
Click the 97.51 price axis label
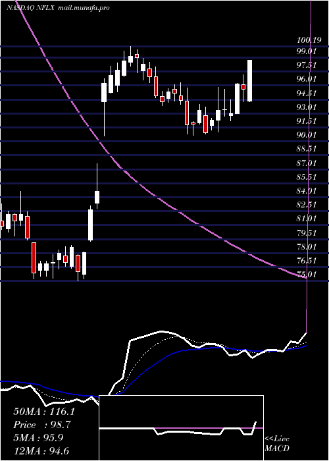click(307, 65)
